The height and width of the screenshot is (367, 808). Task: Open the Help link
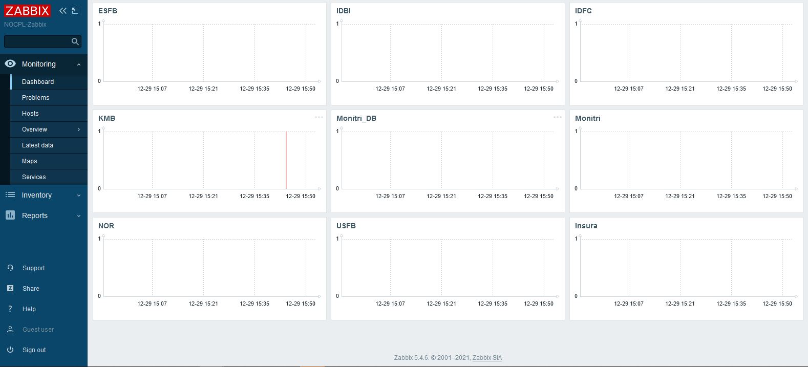pyautogui.click(x=29, y=309)
